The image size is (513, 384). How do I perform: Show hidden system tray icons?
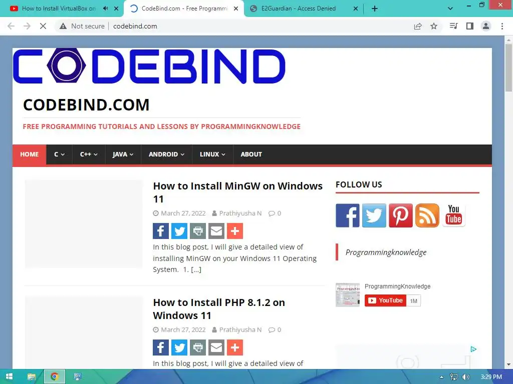pyautogui.click(x=442, y=377)
